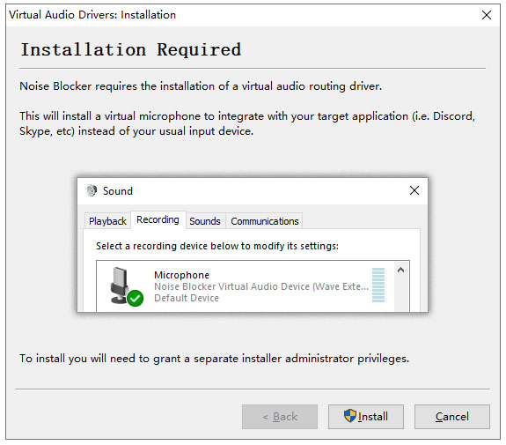506x445 pixels.
Task: Click the Default Device status label
Action: pos(187,298)
